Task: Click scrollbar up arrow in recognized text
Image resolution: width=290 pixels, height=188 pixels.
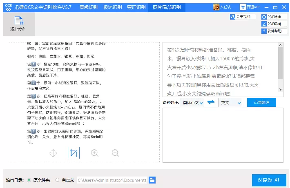Action: [x=280, y=45]
